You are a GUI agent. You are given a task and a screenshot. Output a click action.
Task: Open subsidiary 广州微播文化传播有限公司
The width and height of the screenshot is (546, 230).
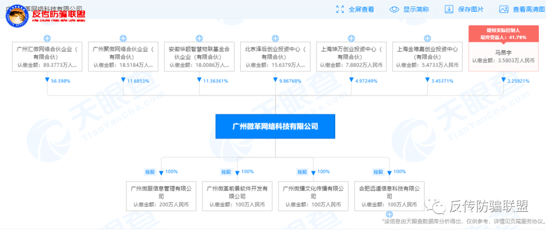pyautogui.click(x=313, y=196)
